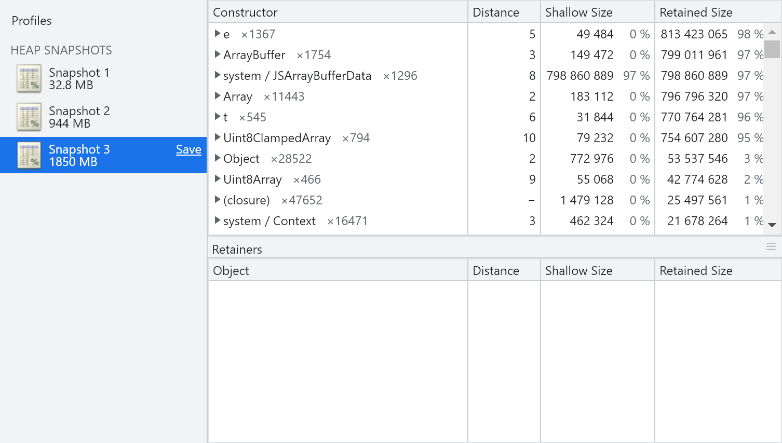This screenshot has width=782, height=443.
Task: Expand the 'e ×1367' constructor row
Action: coord(218,34)
